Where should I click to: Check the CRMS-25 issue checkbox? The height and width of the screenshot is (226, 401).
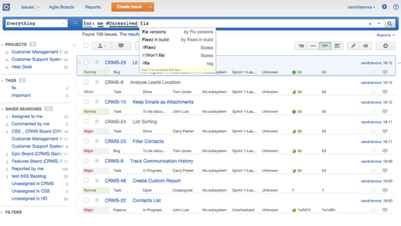click(x=86, y=62)
